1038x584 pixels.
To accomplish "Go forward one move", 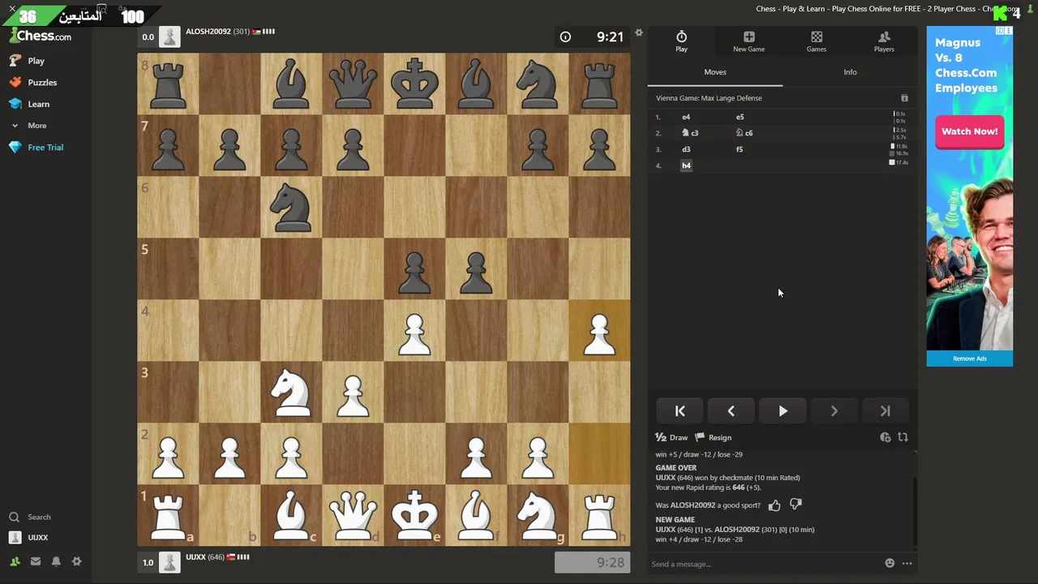I will point(834,411).
